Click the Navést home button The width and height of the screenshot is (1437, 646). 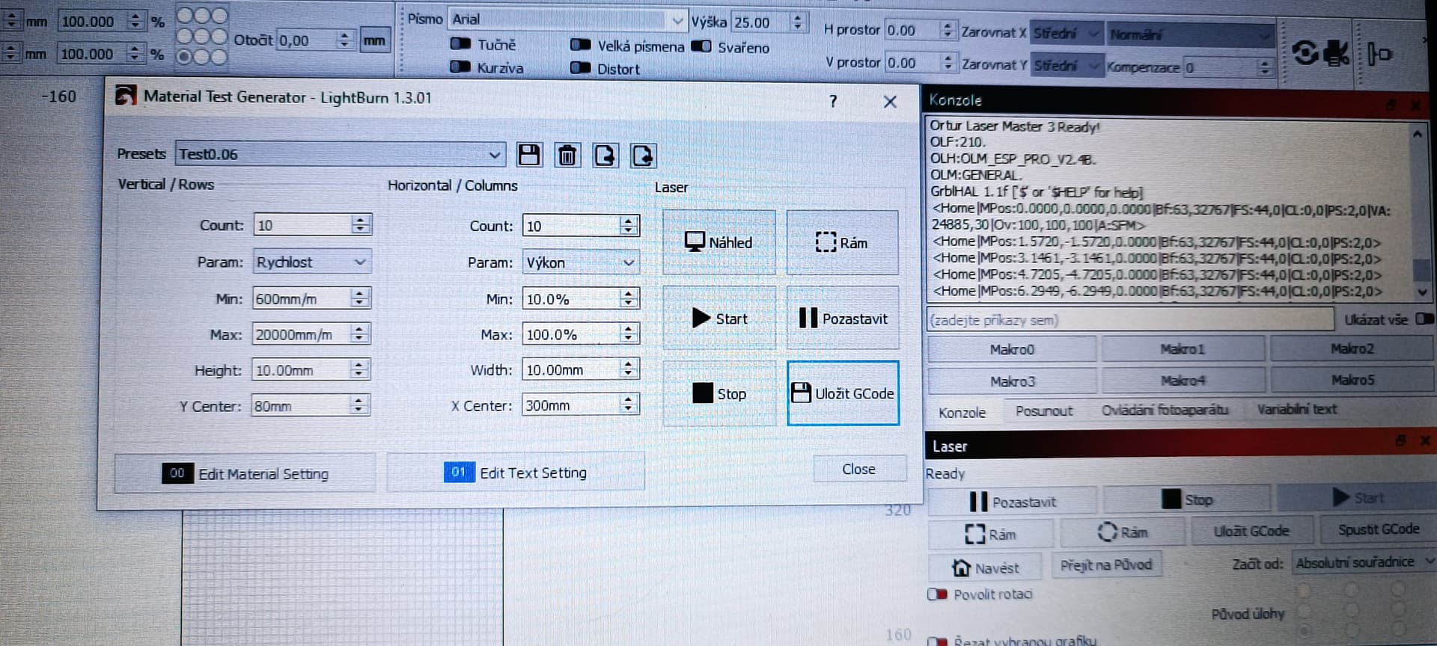(x=984, y=567)
